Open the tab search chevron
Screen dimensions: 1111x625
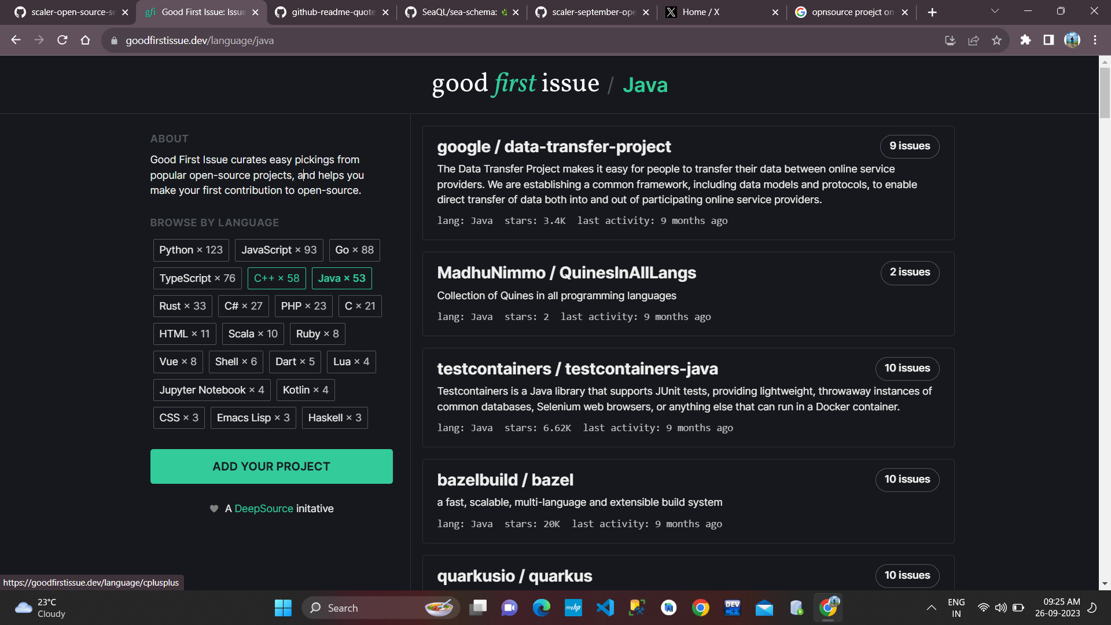point(995,10)
